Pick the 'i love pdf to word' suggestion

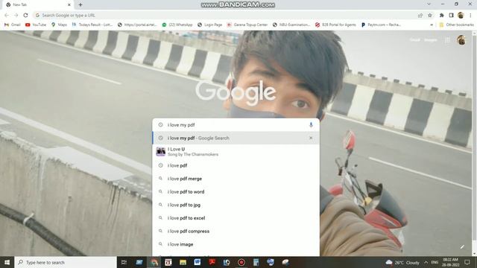click(x=236, y=192)
